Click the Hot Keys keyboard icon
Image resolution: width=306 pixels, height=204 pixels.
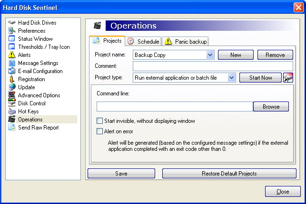12,111
